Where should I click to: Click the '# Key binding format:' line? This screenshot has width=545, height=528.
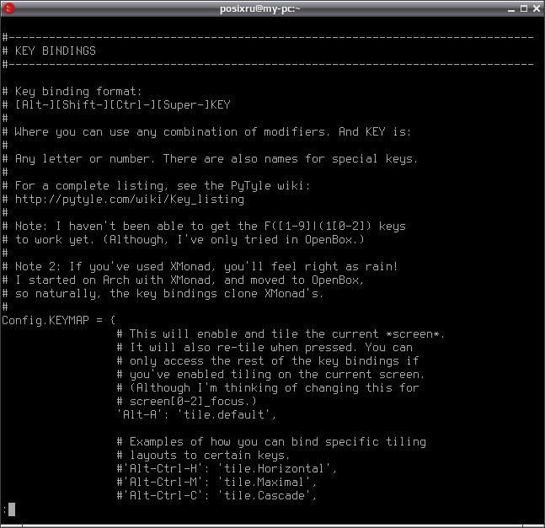point(72,92)
